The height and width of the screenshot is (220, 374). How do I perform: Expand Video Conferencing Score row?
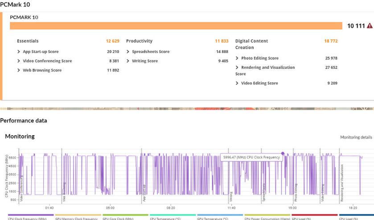(x=19, y=61)
